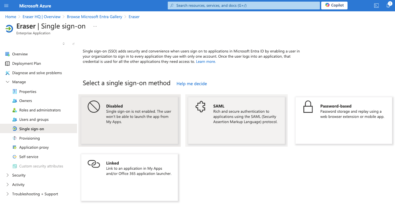Click "Select a single sign-on method" heading
Screen dimensions: 395x206
[127, 83]
